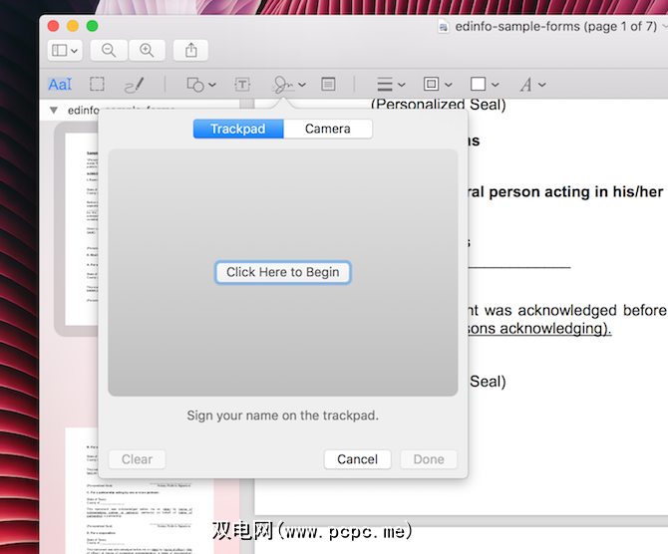Click the Sign signature tool icon
The width and height of the screenshot is (668, 554).
click(x=283, y=85)
